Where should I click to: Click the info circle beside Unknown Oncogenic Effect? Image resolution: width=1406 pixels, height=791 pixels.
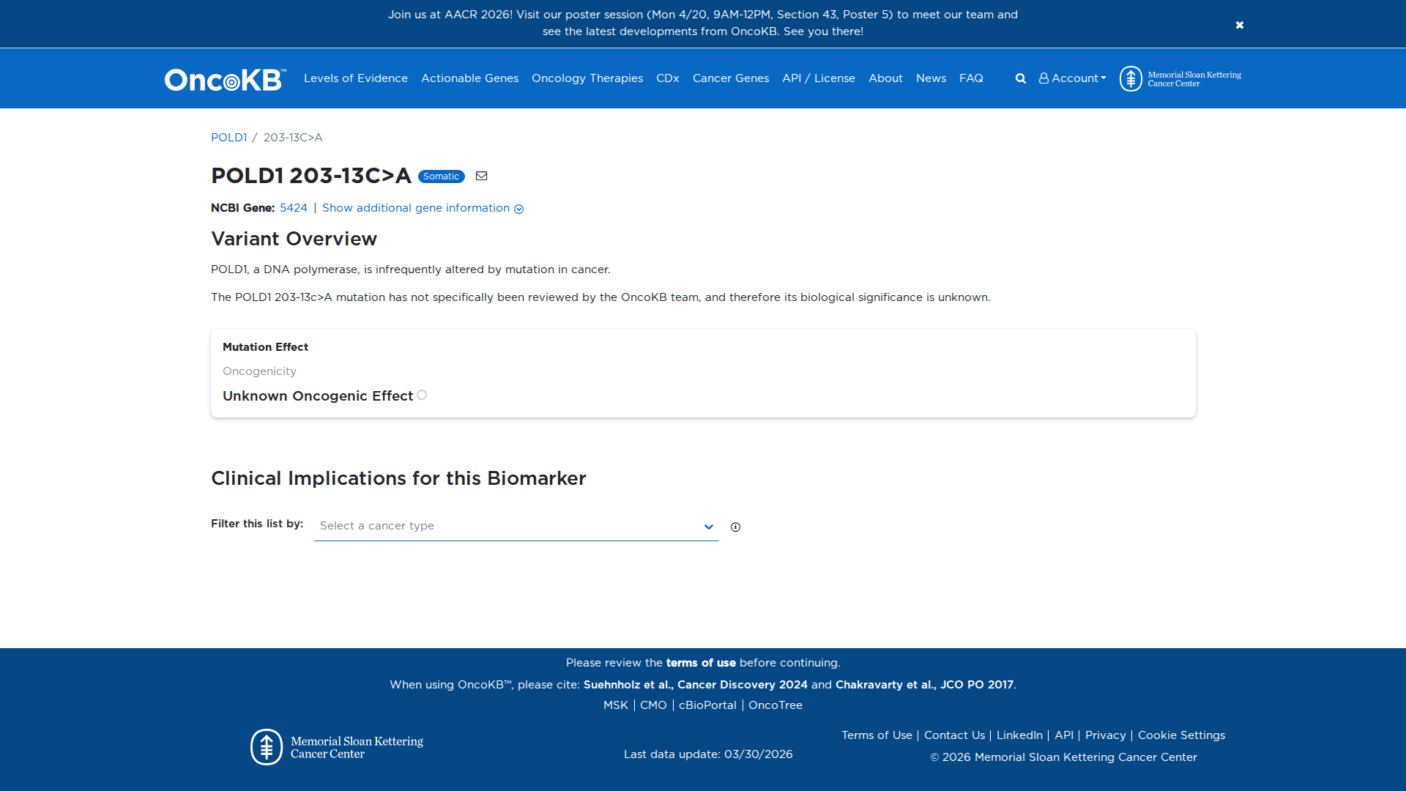point(422,395)
